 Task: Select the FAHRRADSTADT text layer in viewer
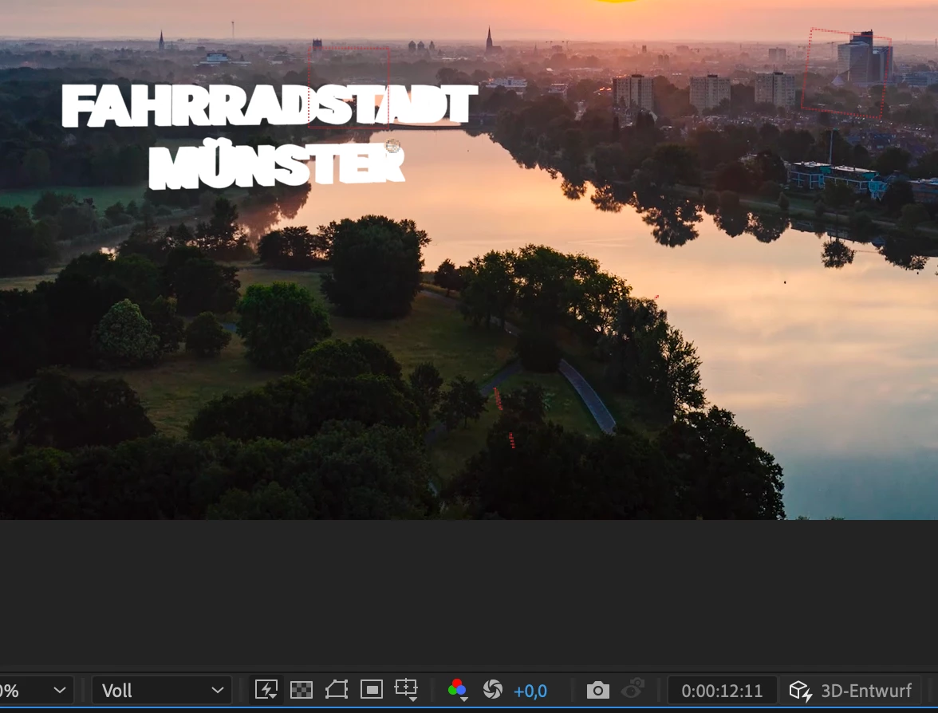click(270, 106)
